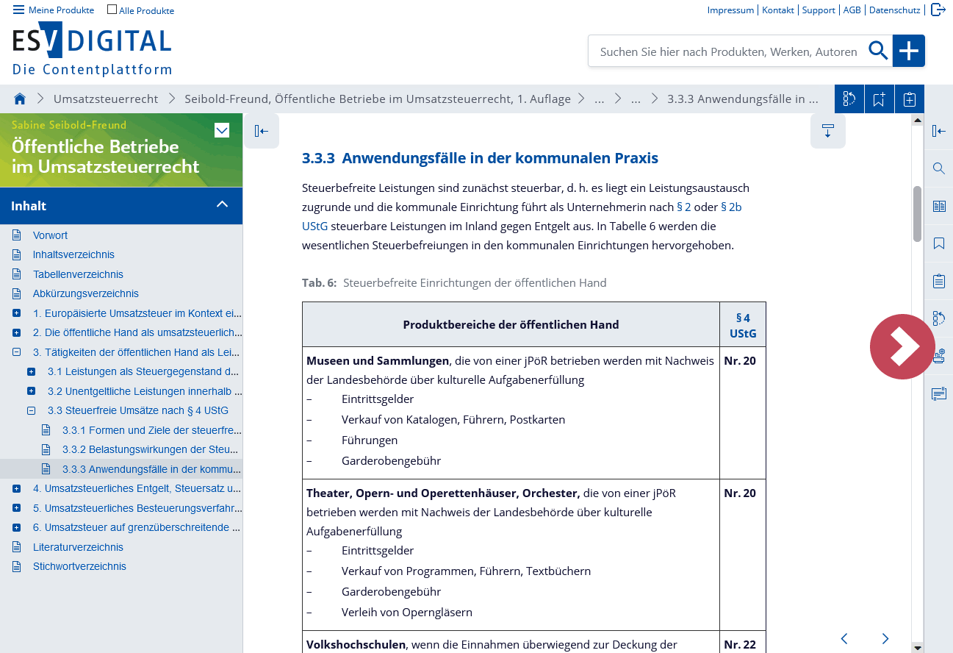Viewport: 953px width, 653px height.
Task: Click the ESV Digital logo
Action: pyautogui.click(x=92, y=50)
